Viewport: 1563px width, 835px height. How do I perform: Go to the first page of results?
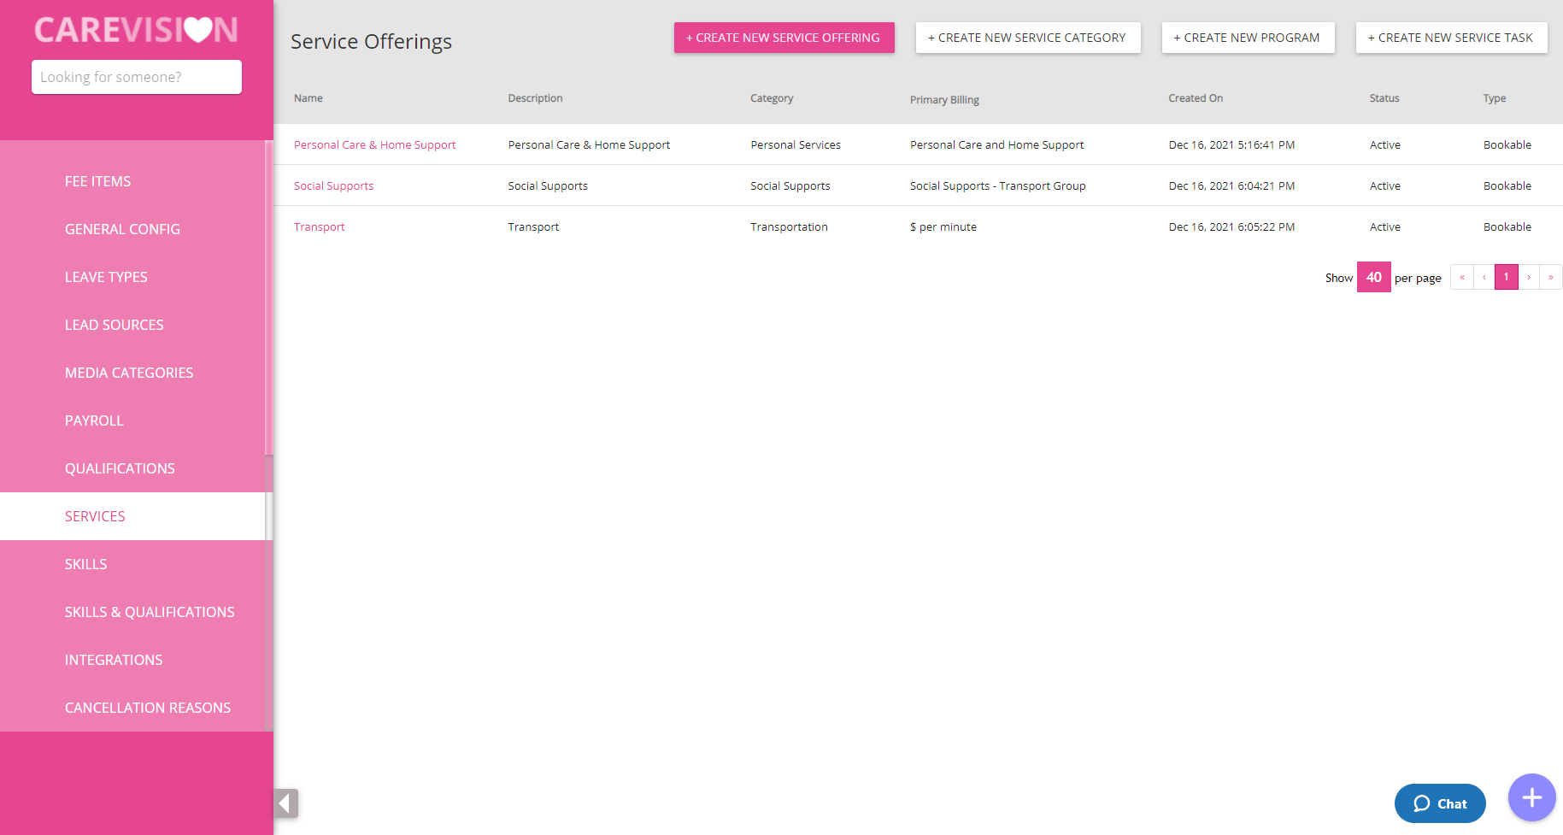(x=1461, y=277)
